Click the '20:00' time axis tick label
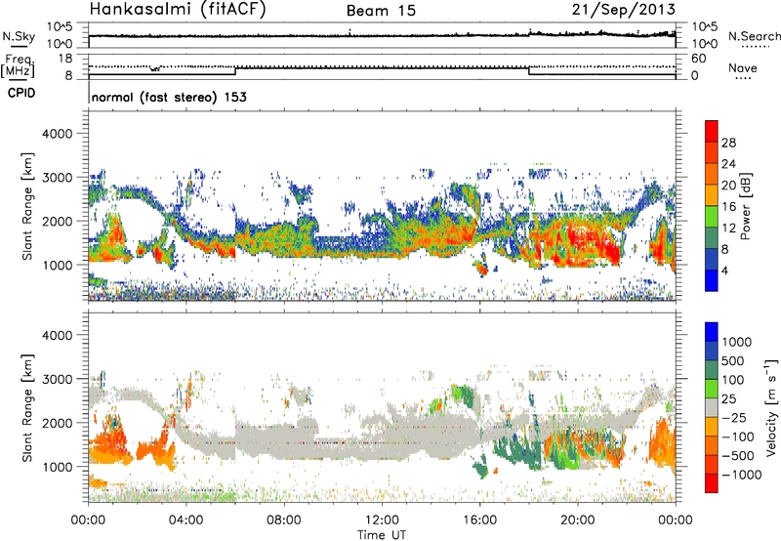Image resolution: width=781 pixels, height=541 pixels. [x=577, y=520]
